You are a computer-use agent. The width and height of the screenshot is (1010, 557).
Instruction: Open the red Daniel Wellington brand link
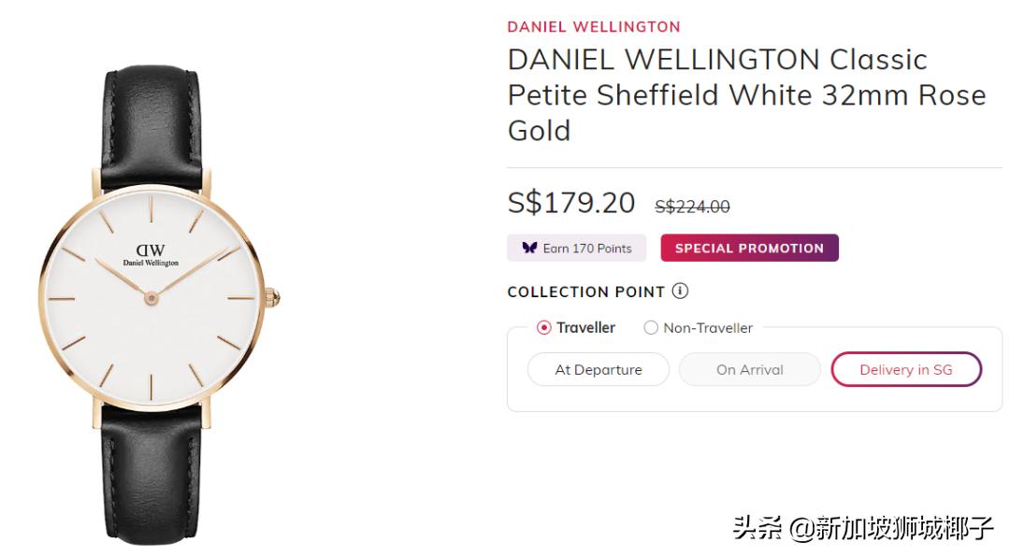pyautogui.click(x=594, y=26)
